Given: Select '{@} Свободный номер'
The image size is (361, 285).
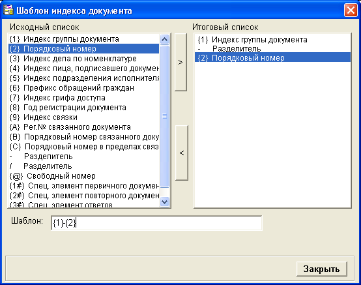Looking at the screenshot, I should coord(84,176).
